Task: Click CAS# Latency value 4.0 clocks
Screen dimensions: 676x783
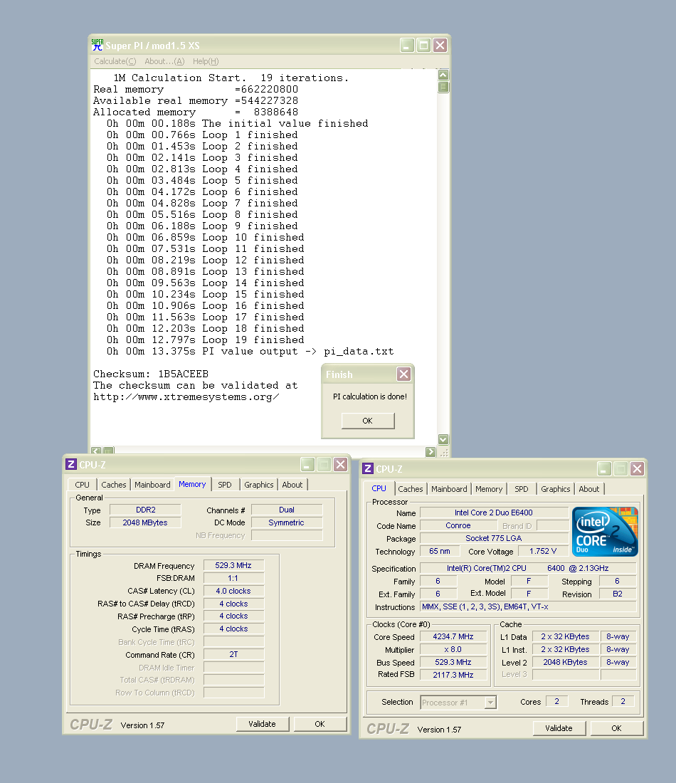Action: (x=233, y=591)
